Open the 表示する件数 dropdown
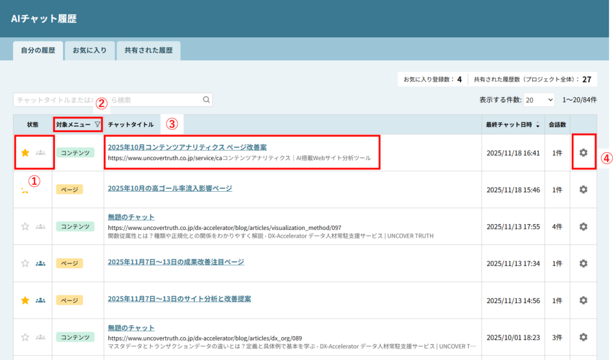 tap(540, 100)
